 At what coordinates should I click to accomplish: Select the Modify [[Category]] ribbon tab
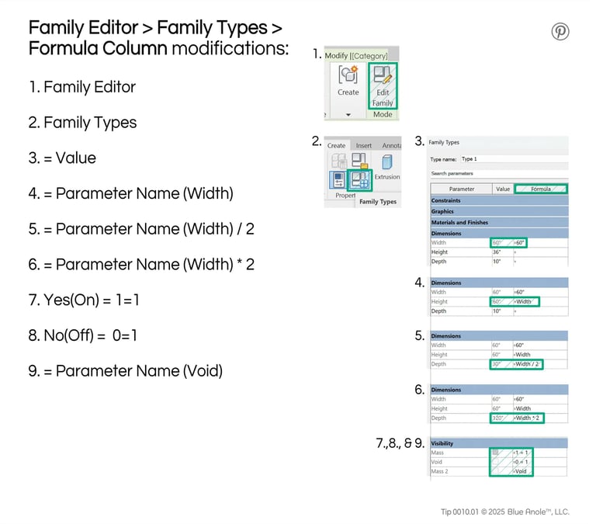click(356, 56)
